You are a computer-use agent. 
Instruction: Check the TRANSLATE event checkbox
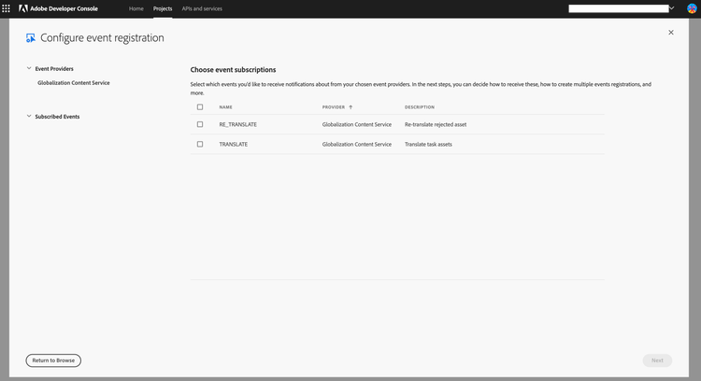point(200,144)
